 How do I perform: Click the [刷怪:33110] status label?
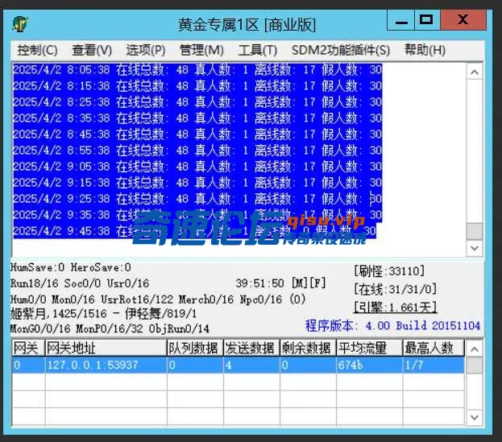(390, 271)
